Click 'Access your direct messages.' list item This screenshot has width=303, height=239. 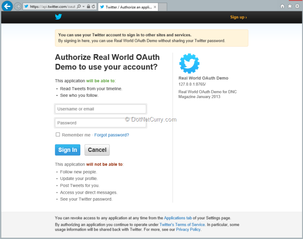[89, 192]
